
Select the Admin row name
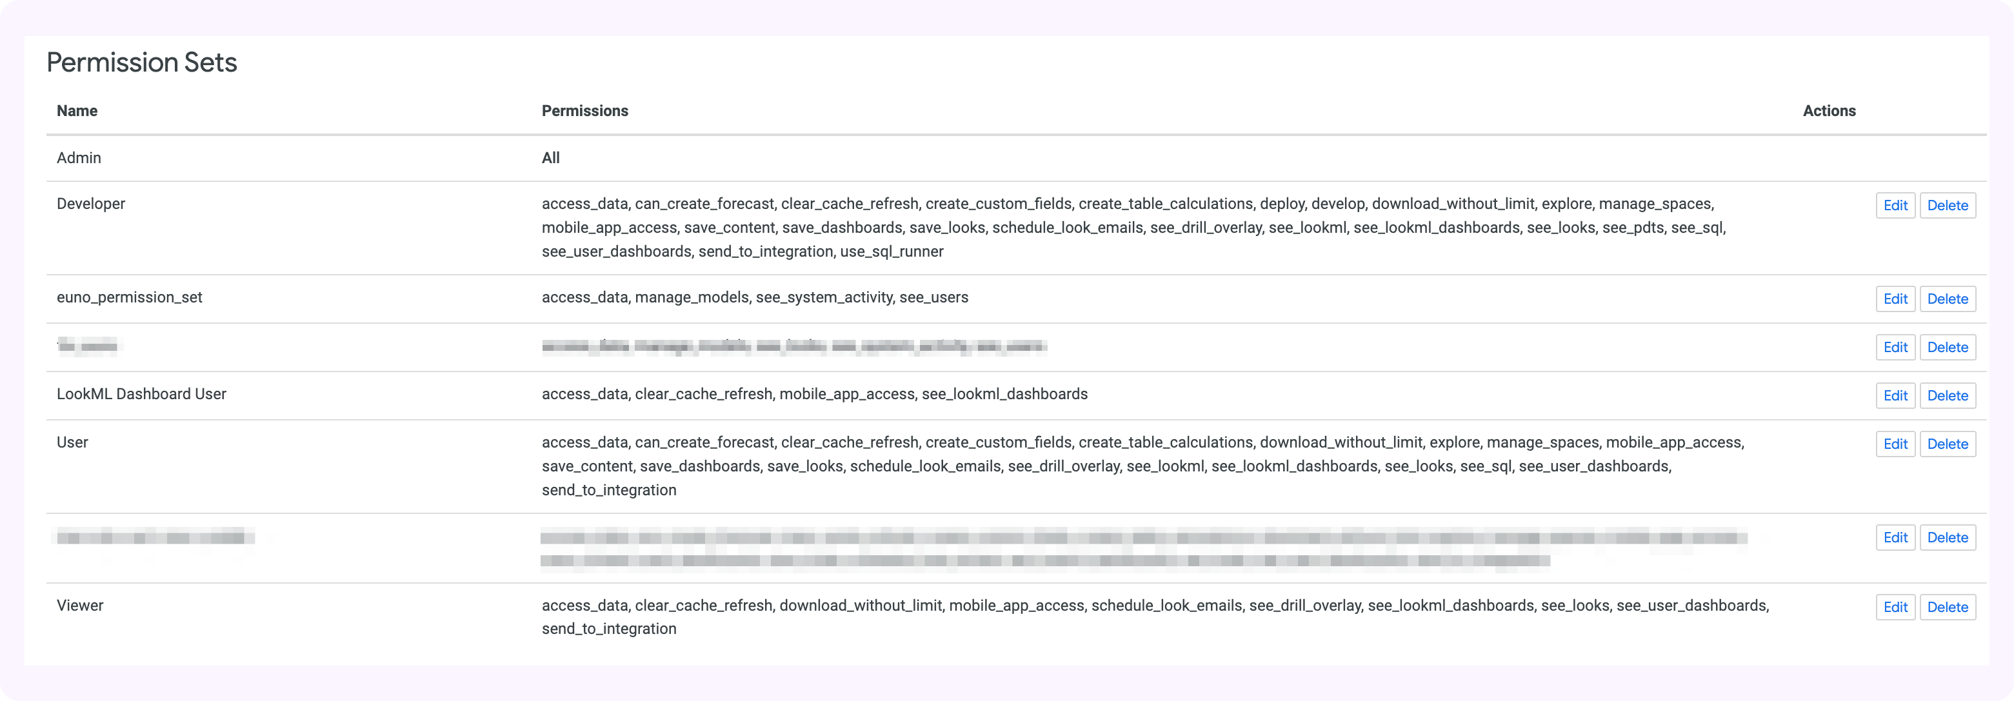click(x=79, y=158)
